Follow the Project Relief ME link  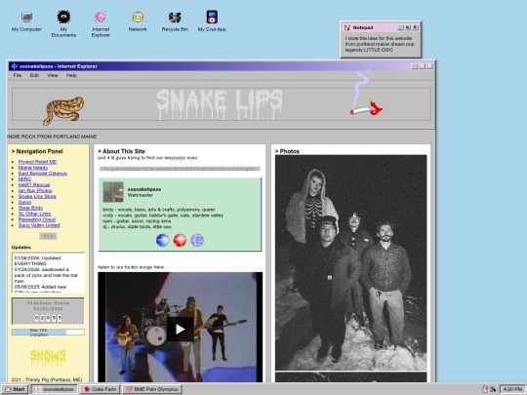point(37,162)
